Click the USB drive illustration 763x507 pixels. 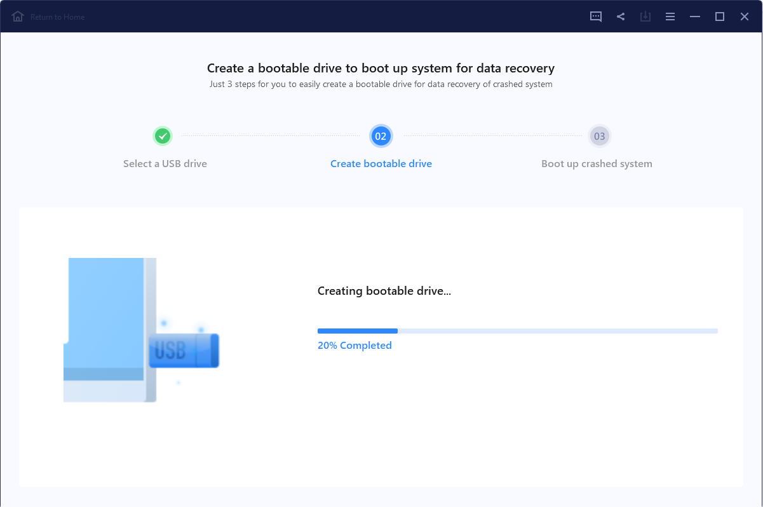[140, 329]
